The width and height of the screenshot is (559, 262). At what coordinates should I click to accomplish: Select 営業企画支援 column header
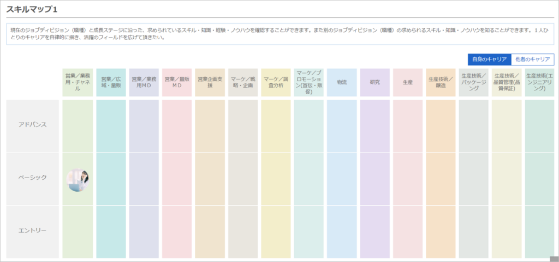(x=210, y=82)
